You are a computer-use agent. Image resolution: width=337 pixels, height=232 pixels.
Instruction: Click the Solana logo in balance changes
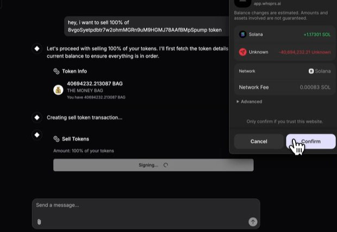pyautogui.click(x=243, y=34)
